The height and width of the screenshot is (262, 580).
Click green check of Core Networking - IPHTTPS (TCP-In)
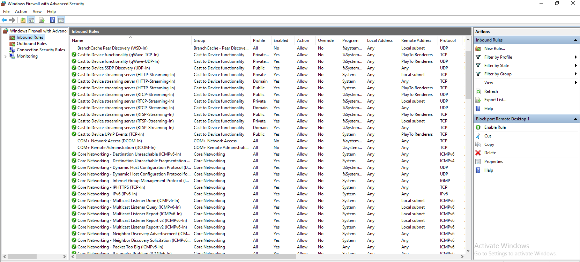point(74,187)
